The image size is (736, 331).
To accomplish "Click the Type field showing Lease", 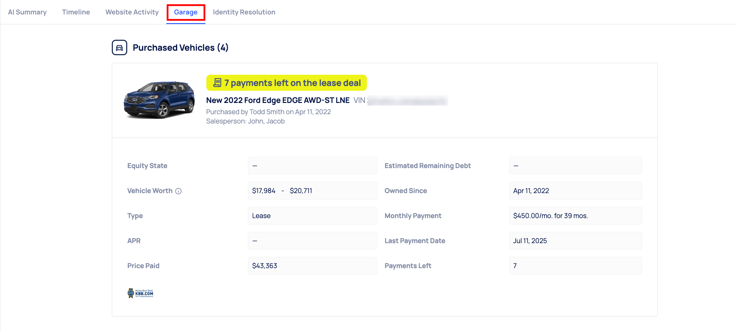I will [312, 216].
